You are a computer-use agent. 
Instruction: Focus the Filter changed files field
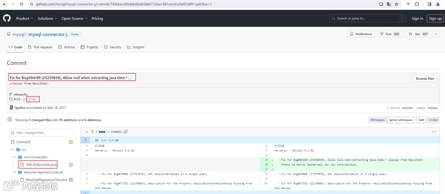42,132
